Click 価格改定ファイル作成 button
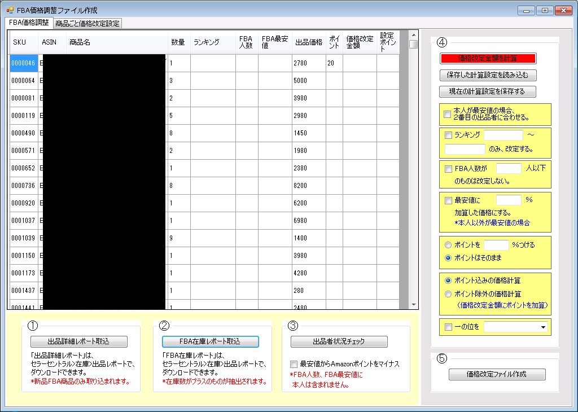 click(x=497, y=374)
